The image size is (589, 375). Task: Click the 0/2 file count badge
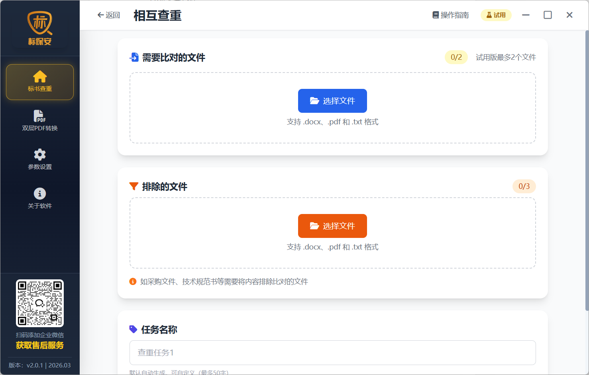coord(456,57)
